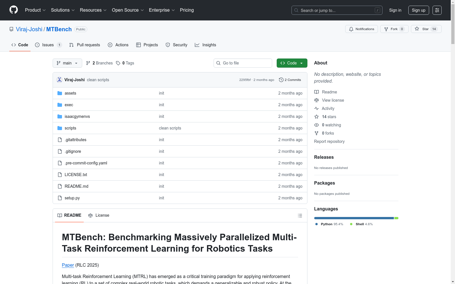Open the setup.py file
The image size is (455, 284).
72,198
